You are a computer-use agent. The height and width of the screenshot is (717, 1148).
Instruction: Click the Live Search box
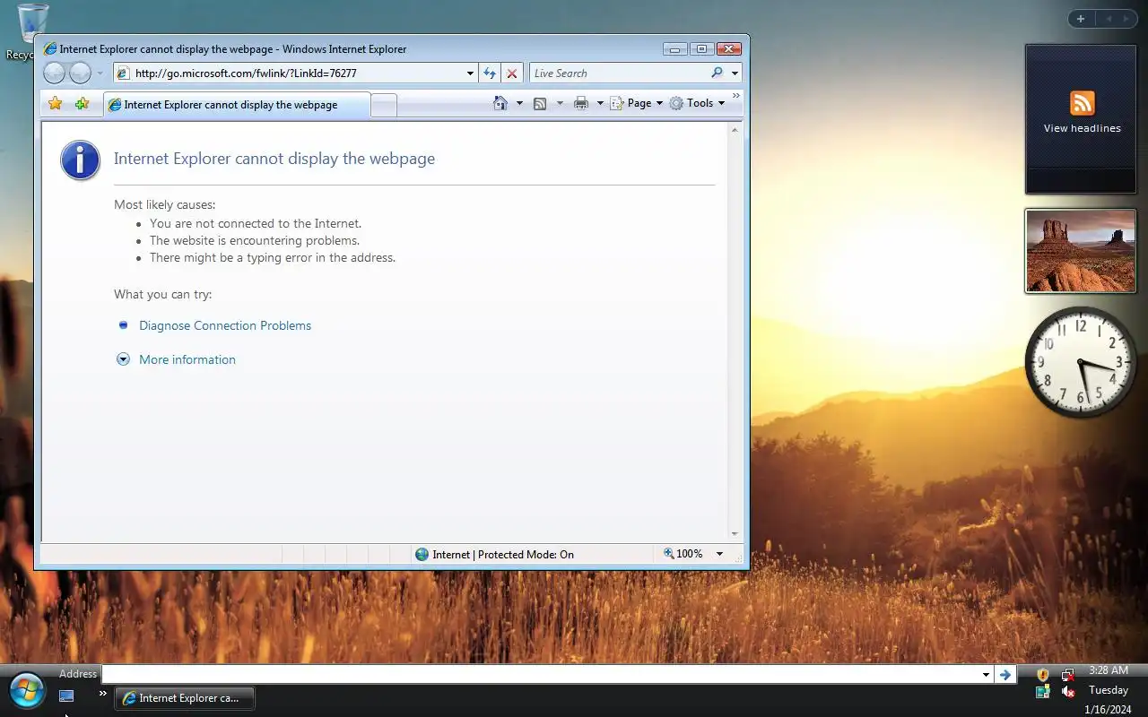619,73
